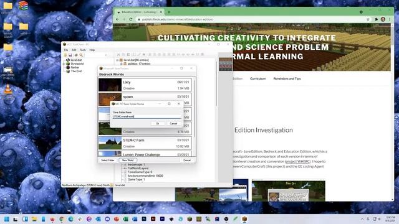Screen dimensions: 399x224
Task: Open Excel from the taskbar
Action: tap(125, 219)
